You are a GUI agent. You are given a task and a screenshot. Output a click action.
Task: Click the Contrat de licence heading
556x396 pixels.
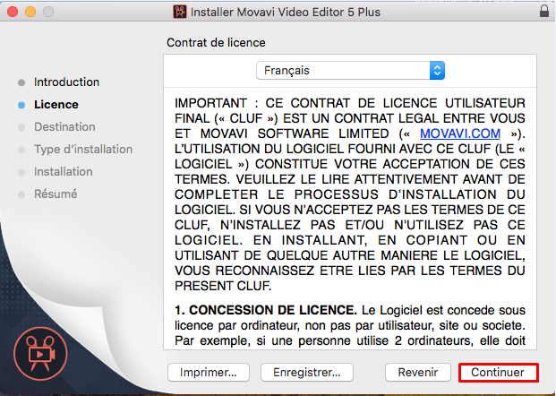pos(216,43)
